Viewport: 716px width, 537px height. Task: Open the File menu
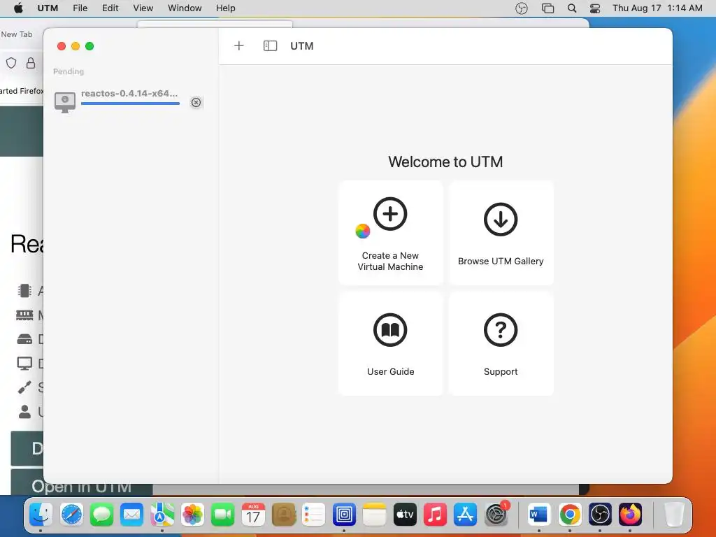(x=80, y=8)
